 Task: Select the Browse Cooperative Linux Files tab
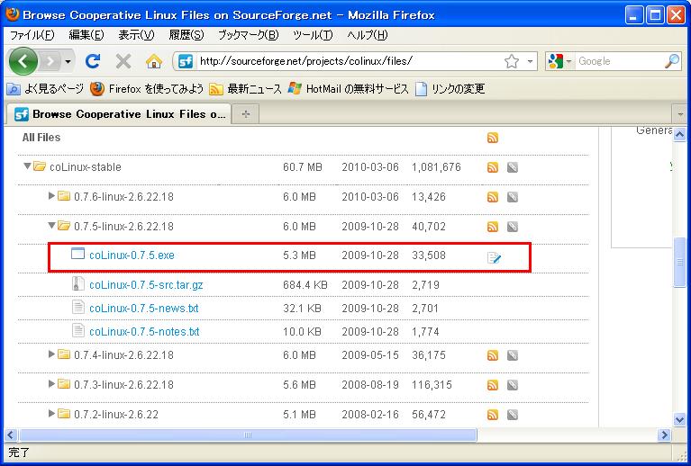[x=119, y=114]
